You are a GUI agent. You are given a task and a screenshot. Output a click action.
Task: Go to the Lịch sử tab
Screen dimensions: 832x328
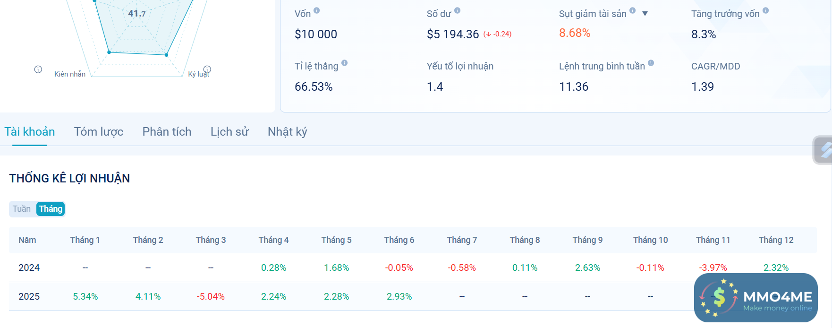pos(229,132)
